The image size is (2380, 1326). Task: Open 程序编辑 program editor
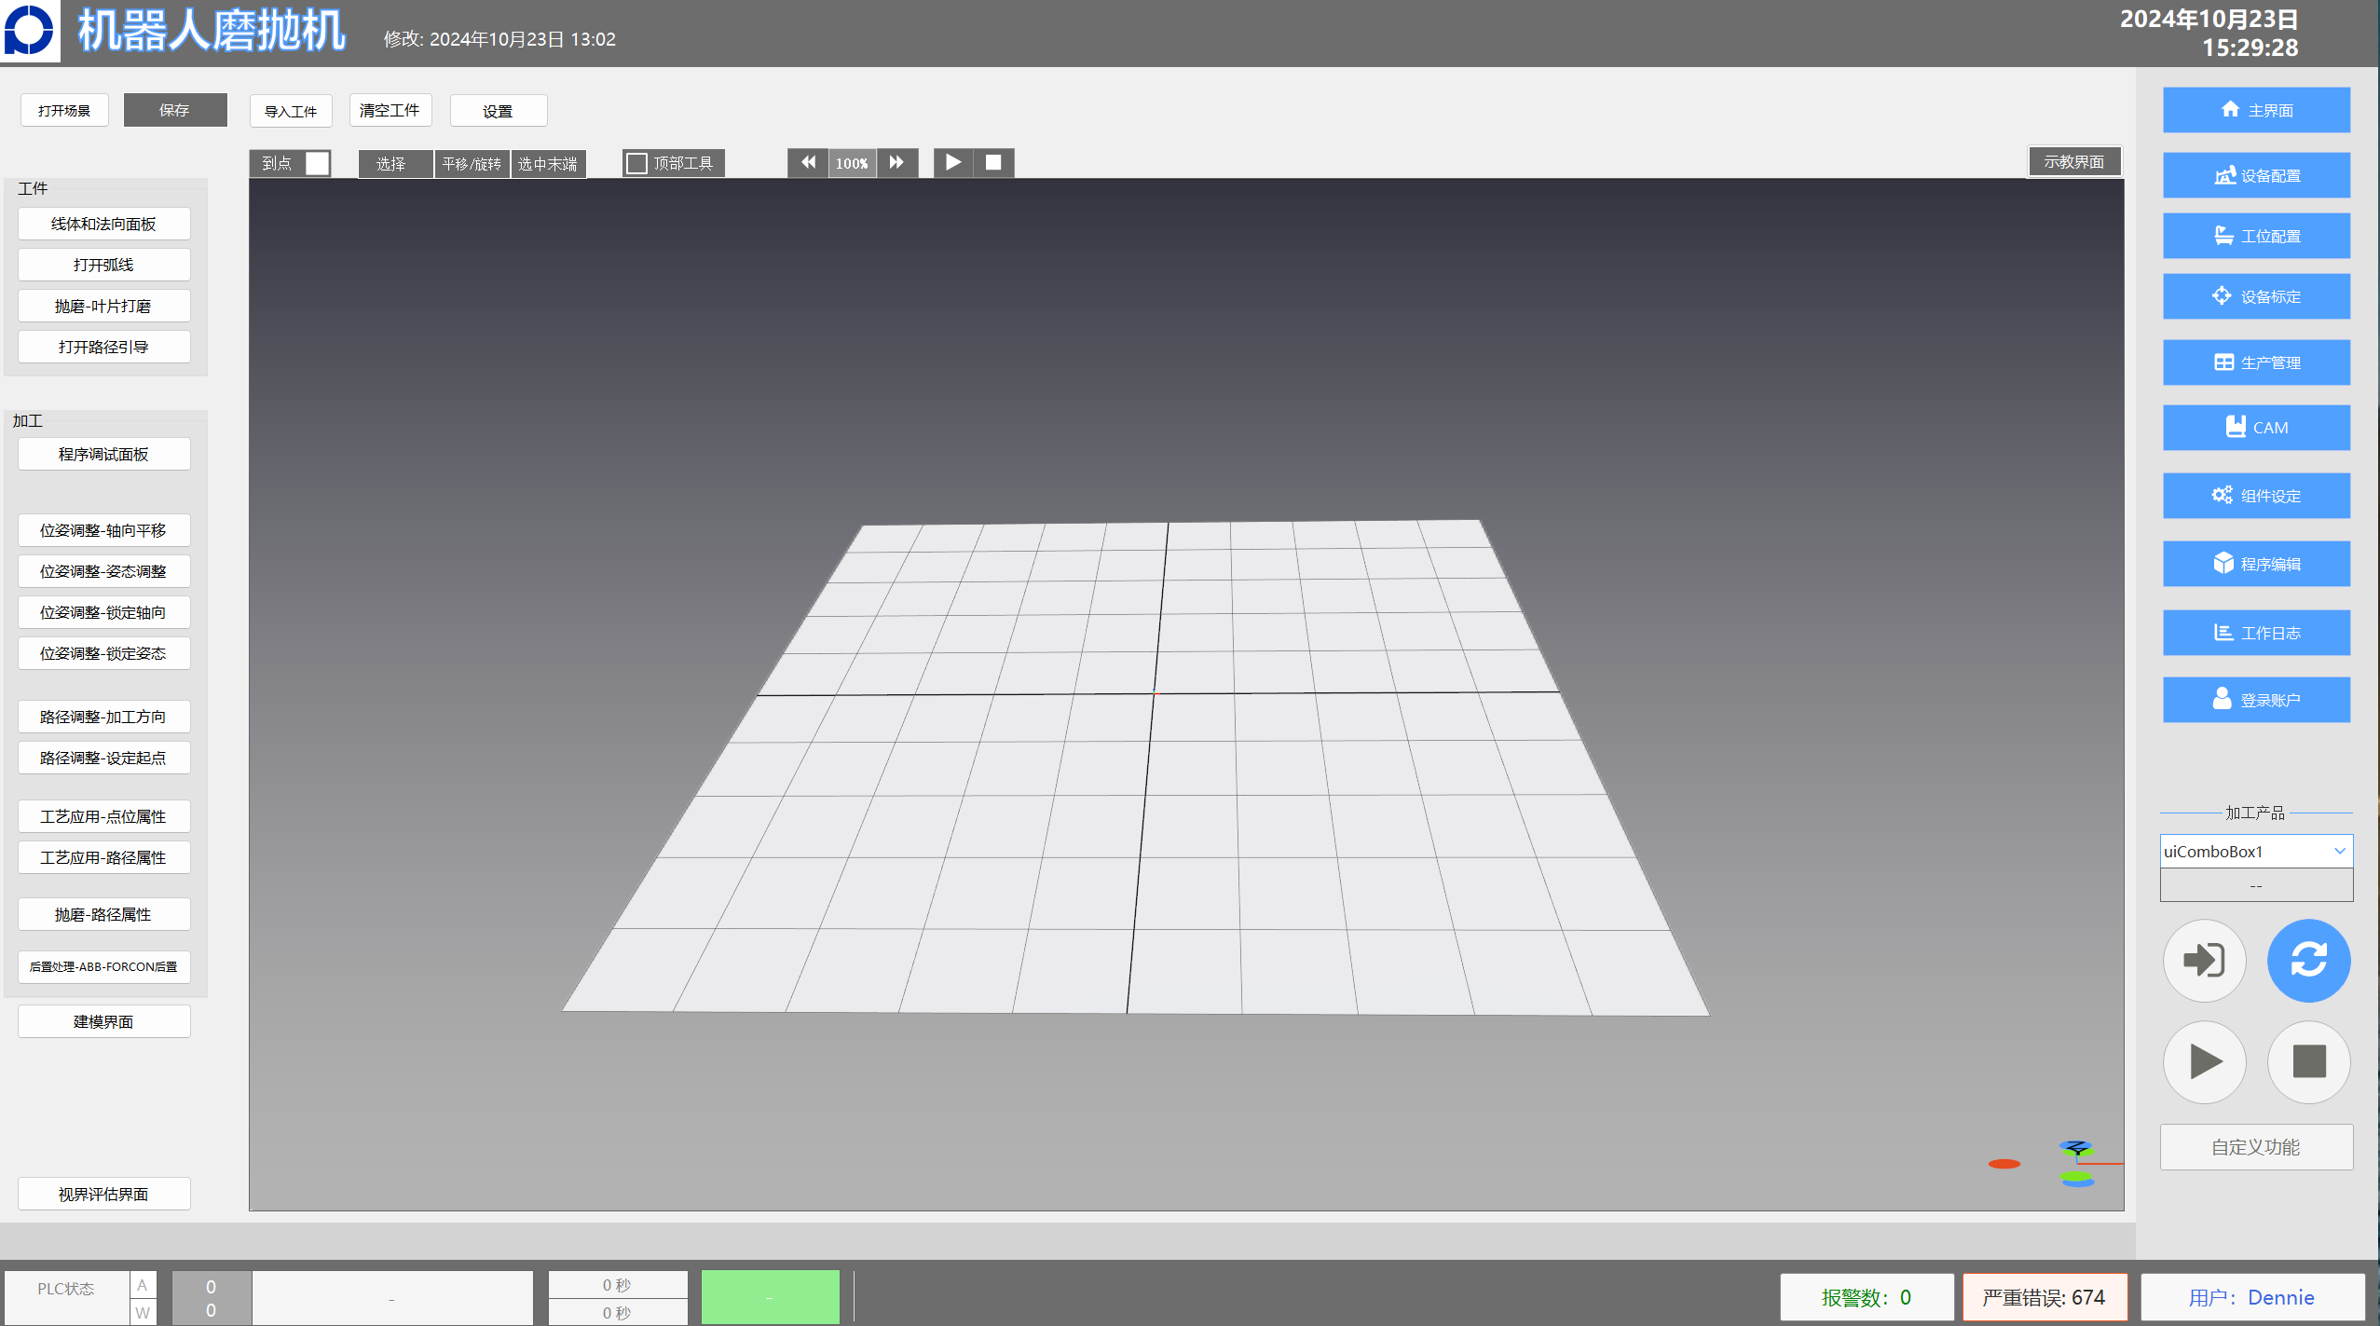tap(2255, 564)
